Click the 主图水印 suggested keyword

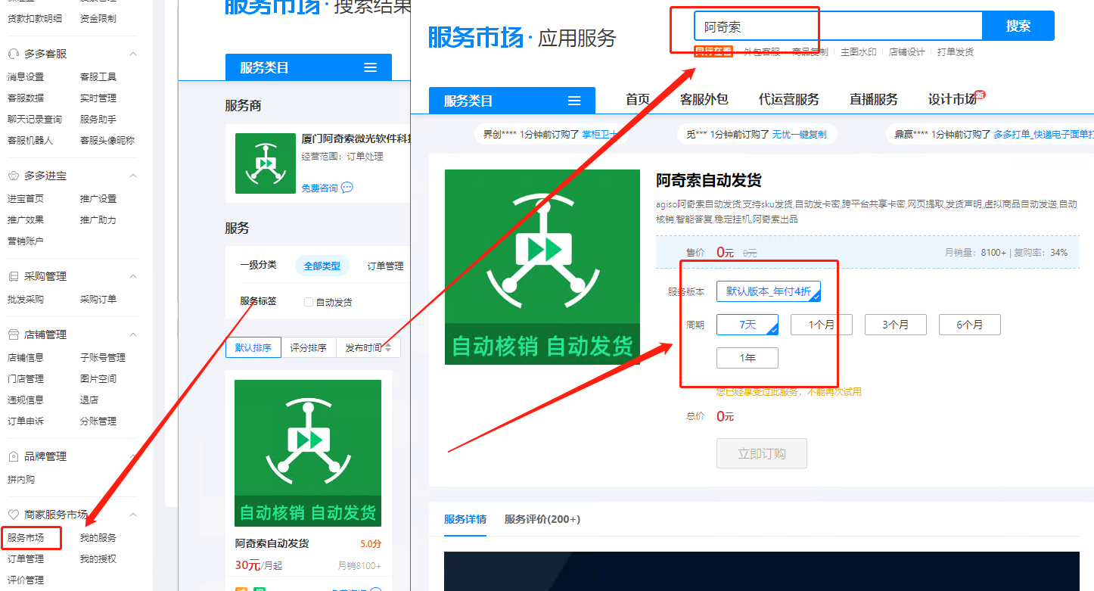click(859, 52)
